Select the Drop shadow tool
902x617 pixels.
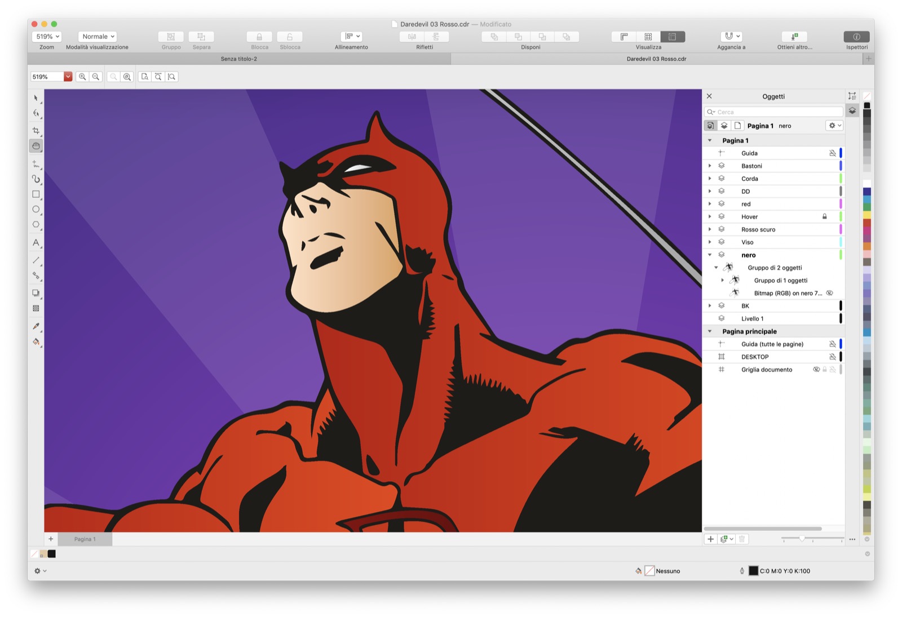(x=36, y=293)
